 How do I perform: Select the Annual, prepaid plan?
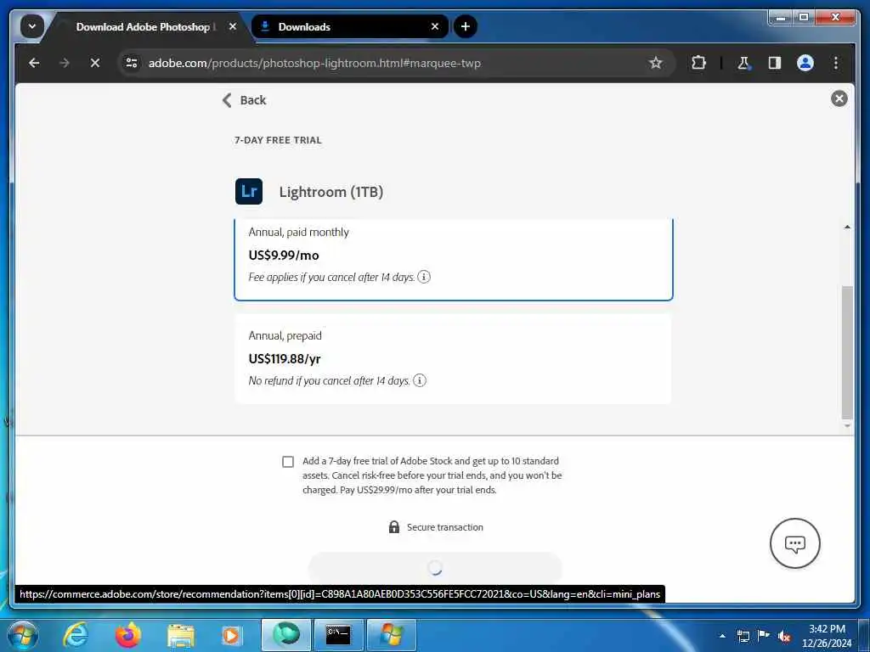pos(454,359)
